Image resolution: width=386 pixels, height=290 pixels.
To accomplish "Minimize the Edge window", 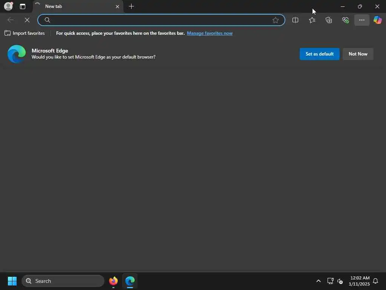I will (x=342, y=6).
